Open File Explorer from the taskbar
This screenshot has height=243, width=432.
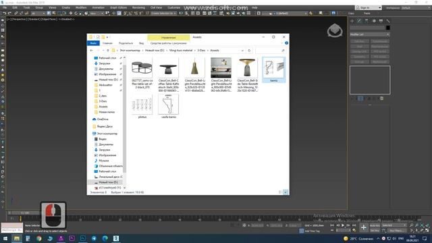point(16,238)
